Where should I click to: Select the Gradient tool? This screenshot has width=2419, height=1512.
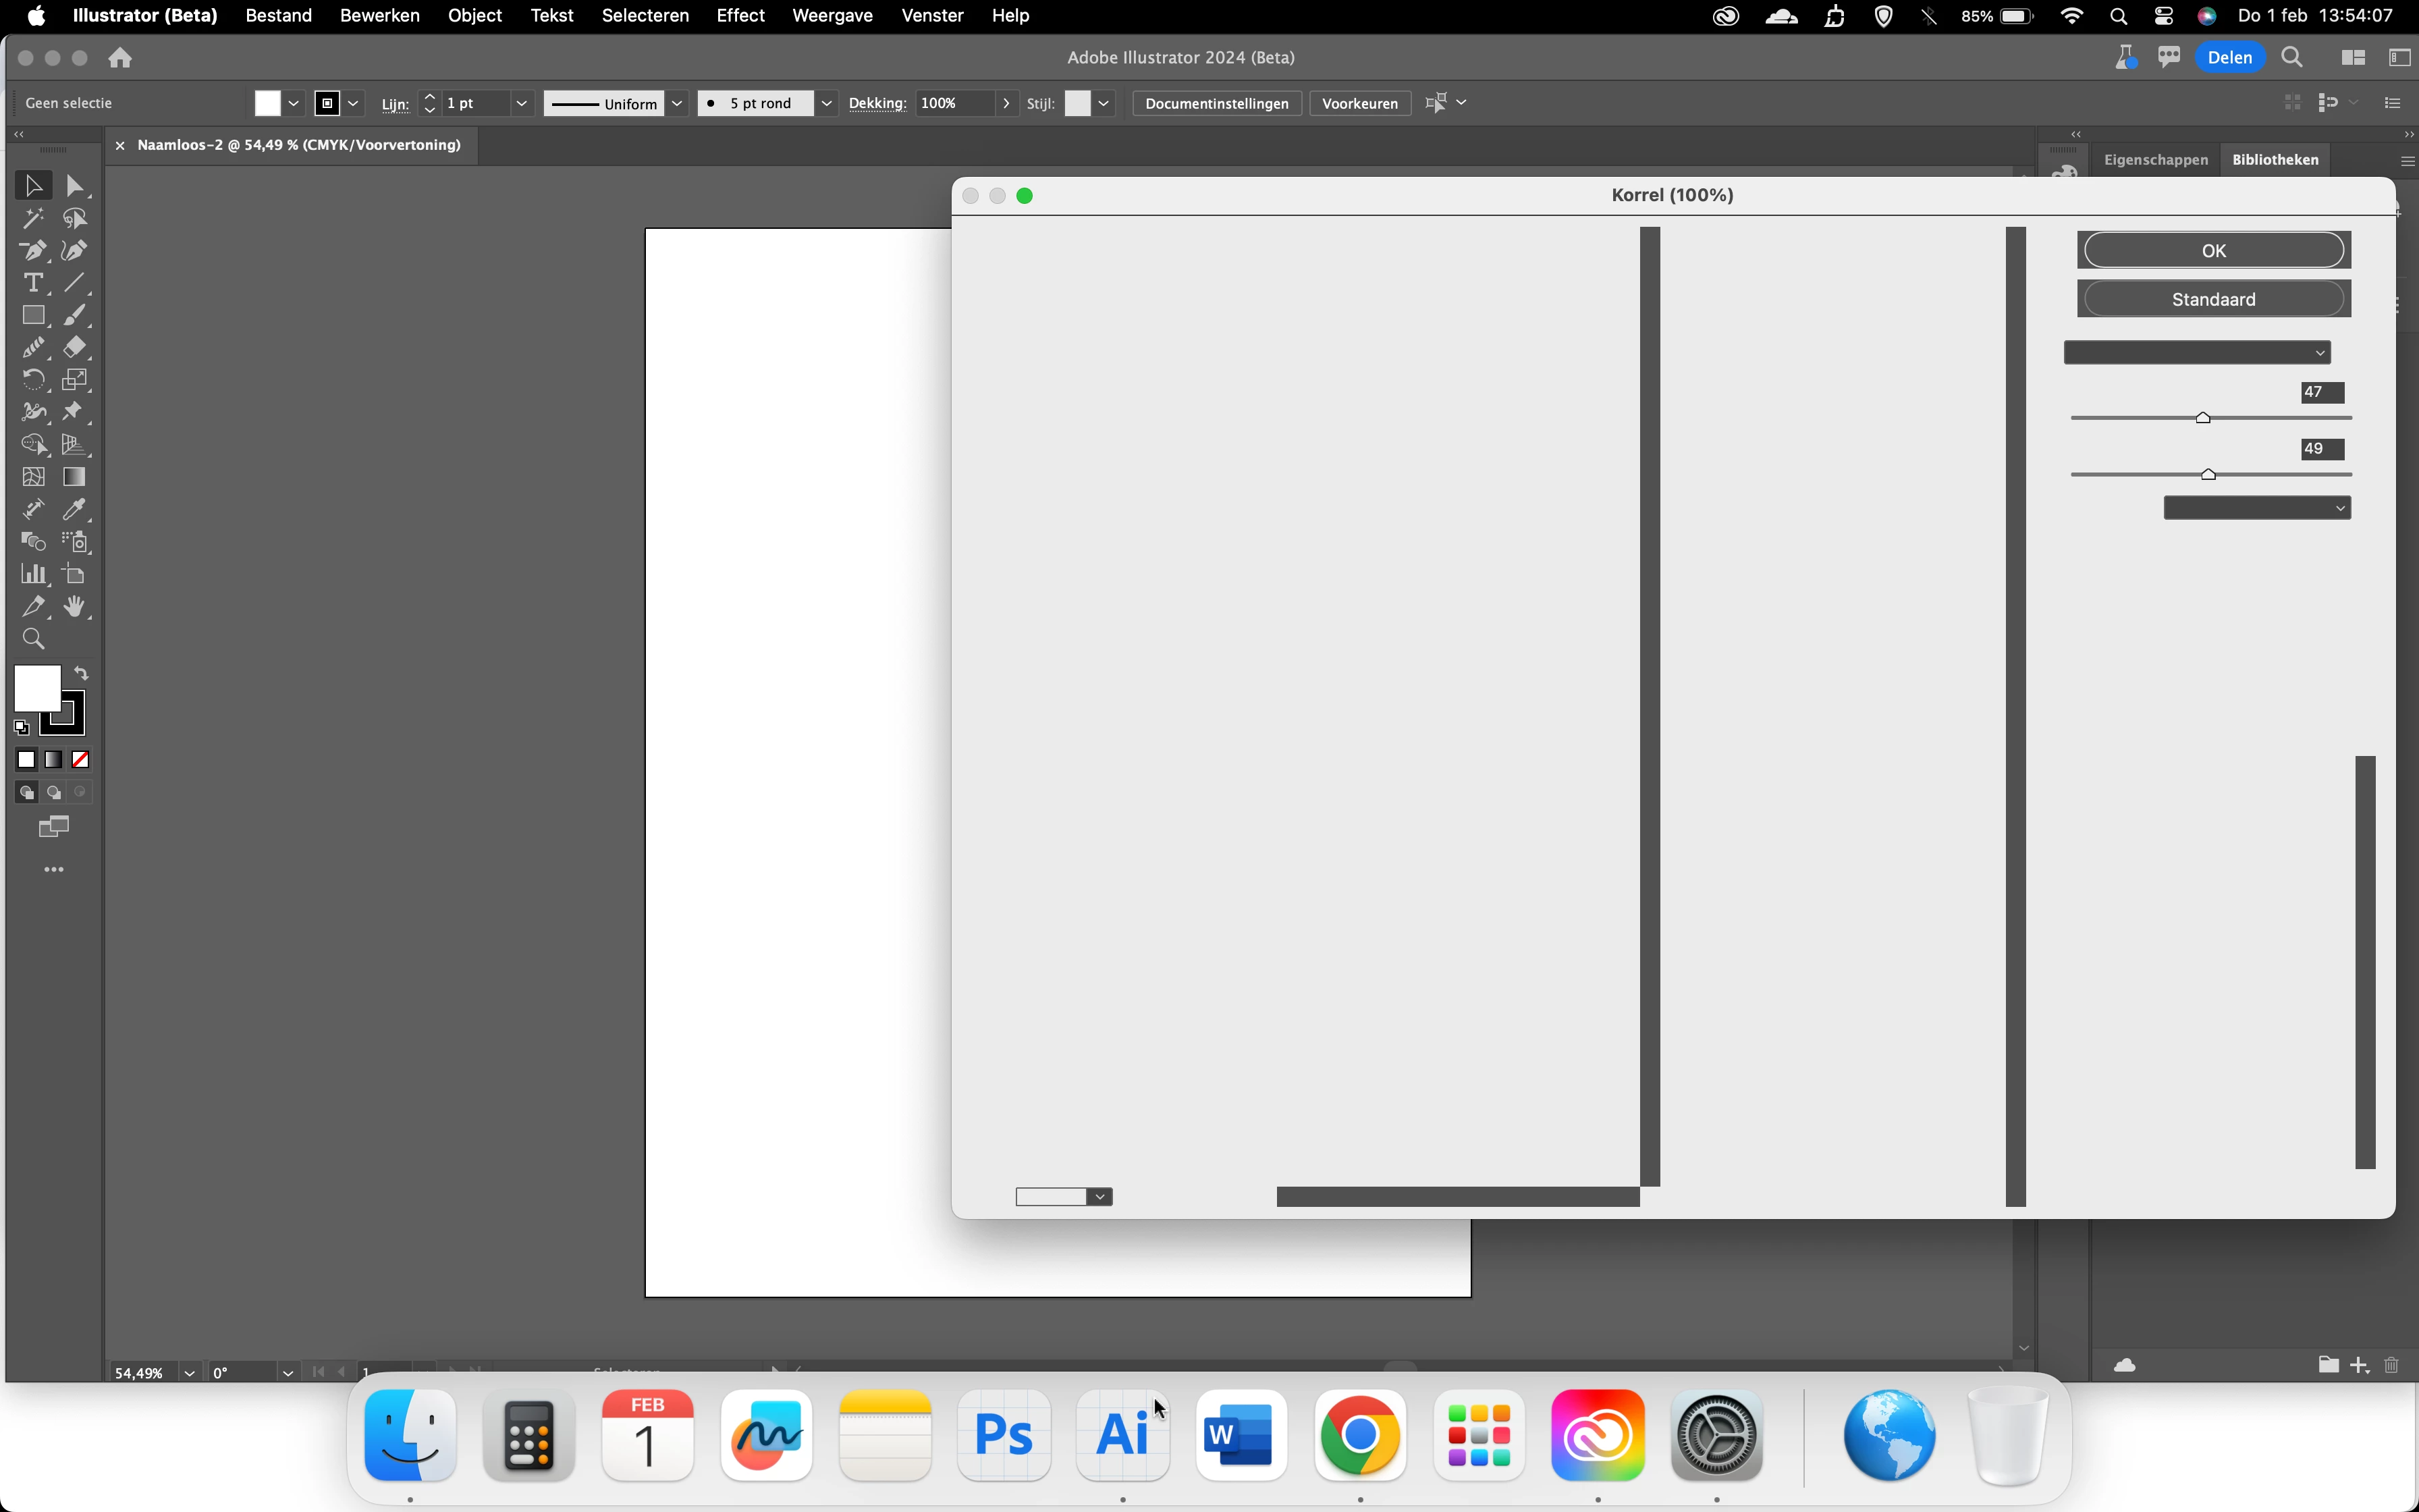(x=74, y=477)
